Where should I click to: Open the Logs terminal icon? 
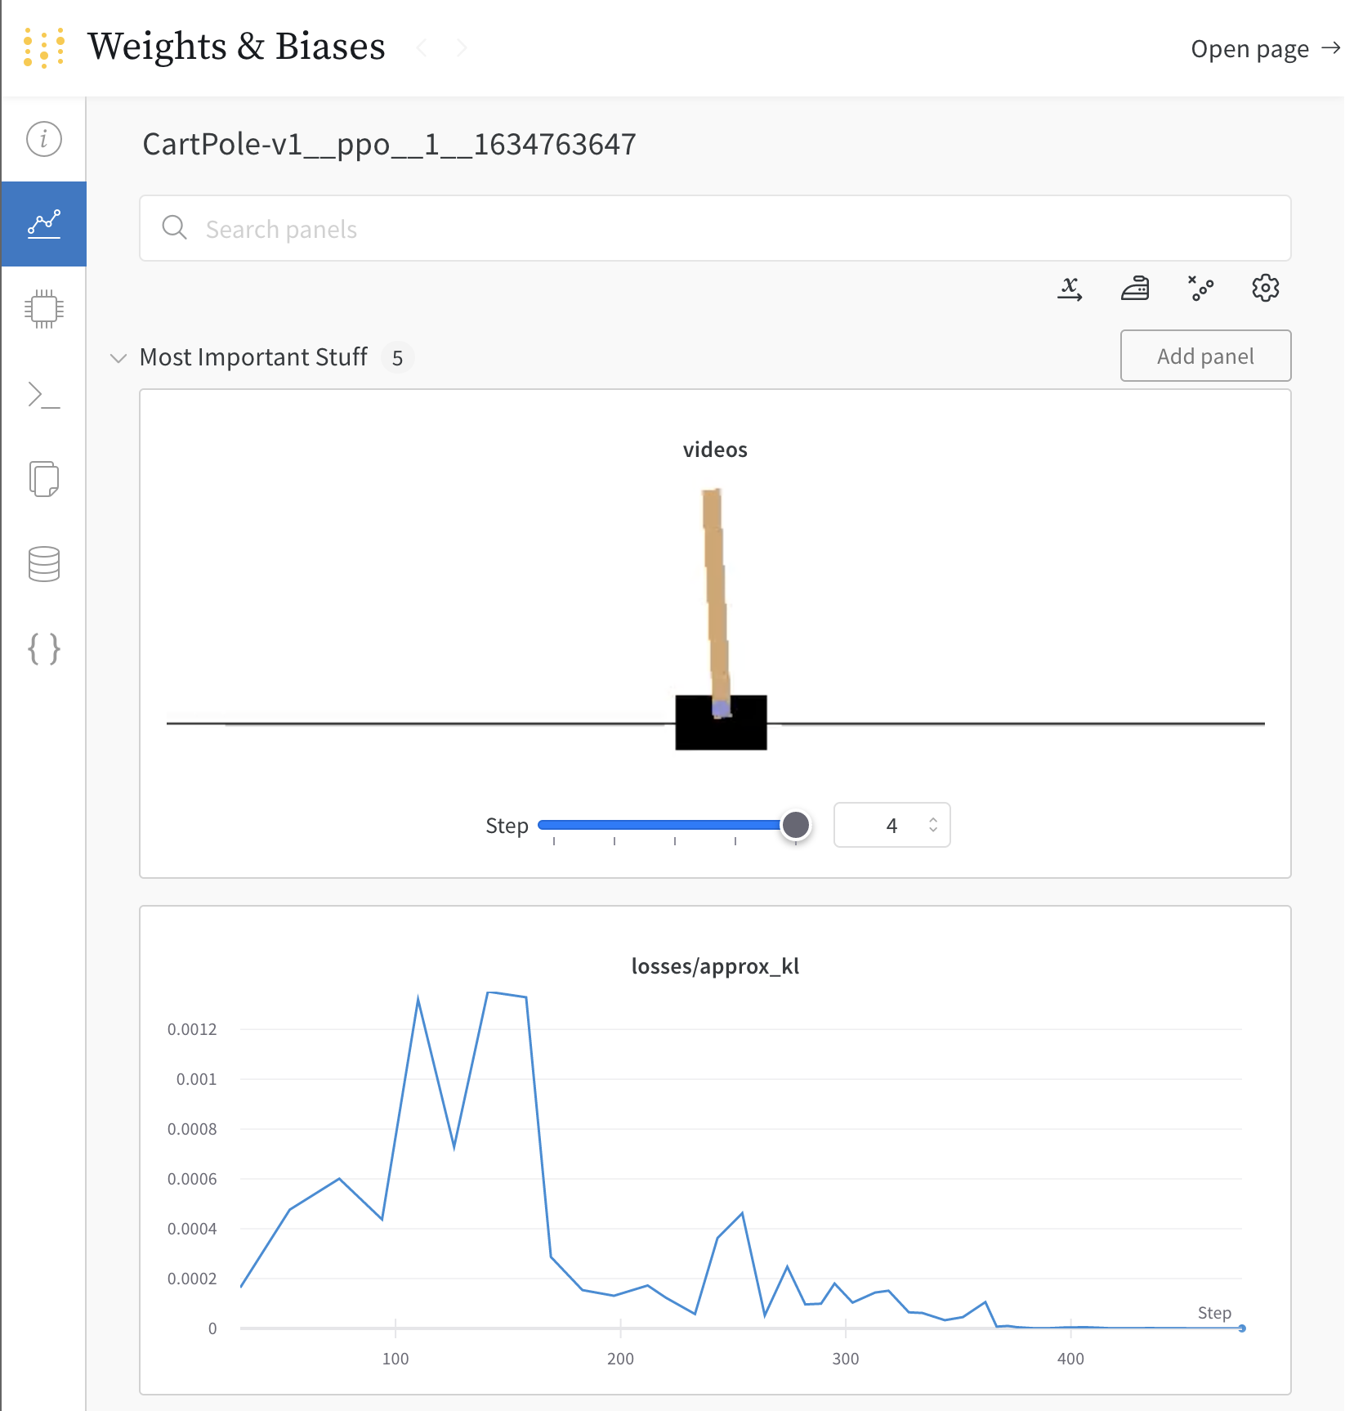pyautogui.click(x=43, y=395)
